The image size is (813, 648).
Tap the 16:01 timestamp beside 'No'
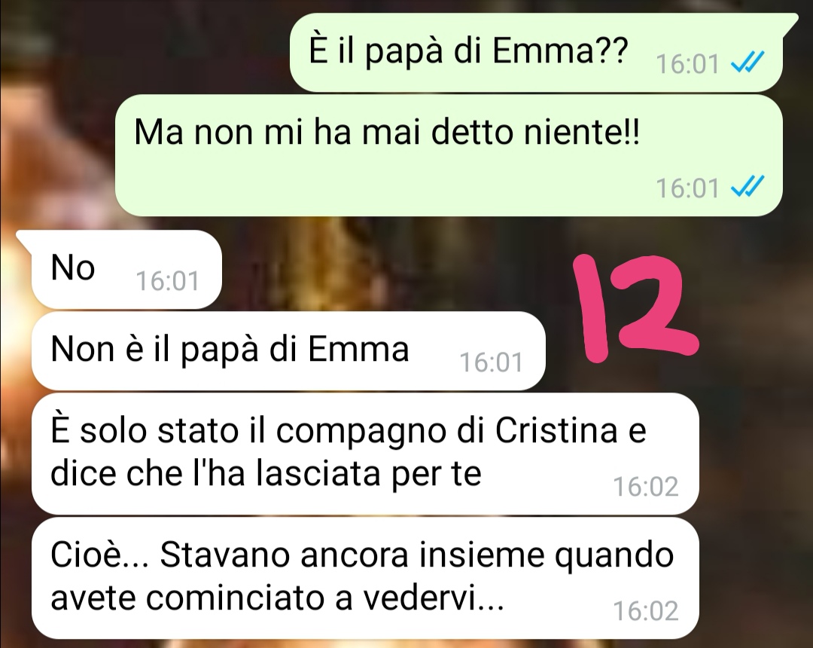(x=167, y=281)
